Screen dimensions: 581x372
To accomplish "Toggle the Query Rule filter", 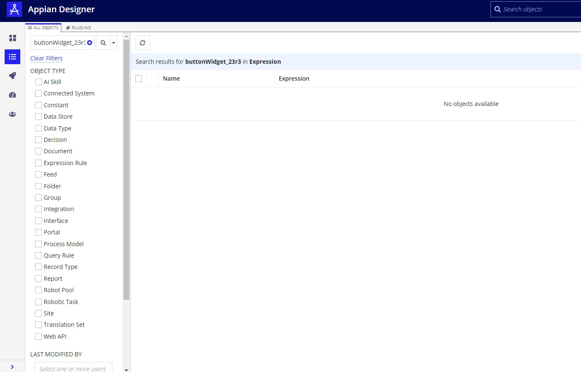I will pos(38,255).
